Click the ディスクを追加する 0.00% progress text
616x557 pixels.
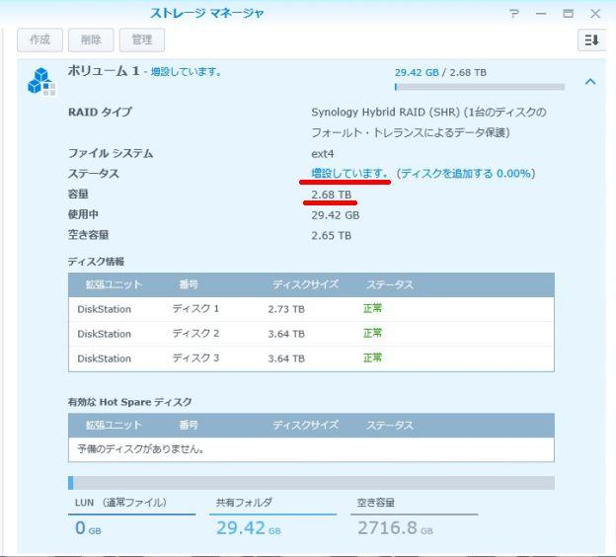(x=466, y=174)
